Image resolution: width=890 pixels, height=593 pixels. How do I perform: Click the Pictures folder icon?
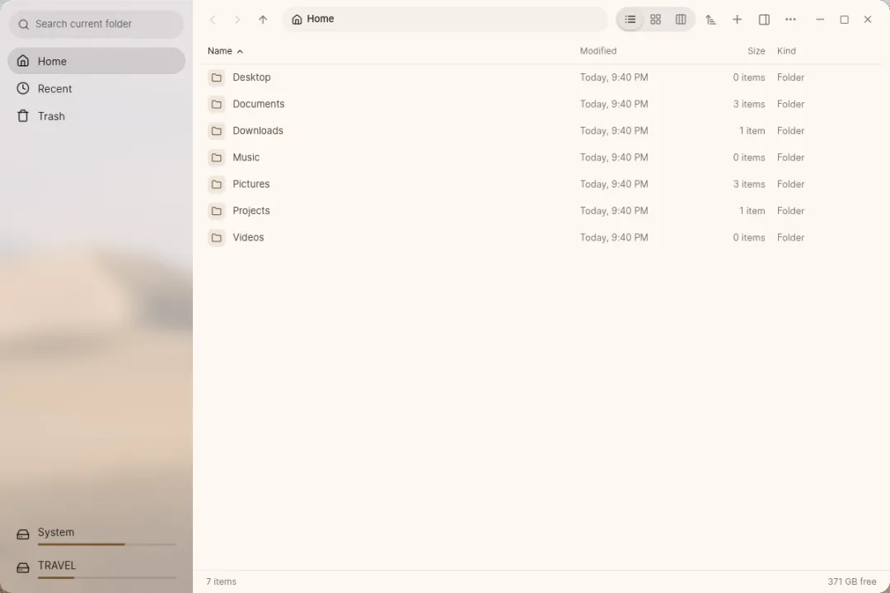216,184
